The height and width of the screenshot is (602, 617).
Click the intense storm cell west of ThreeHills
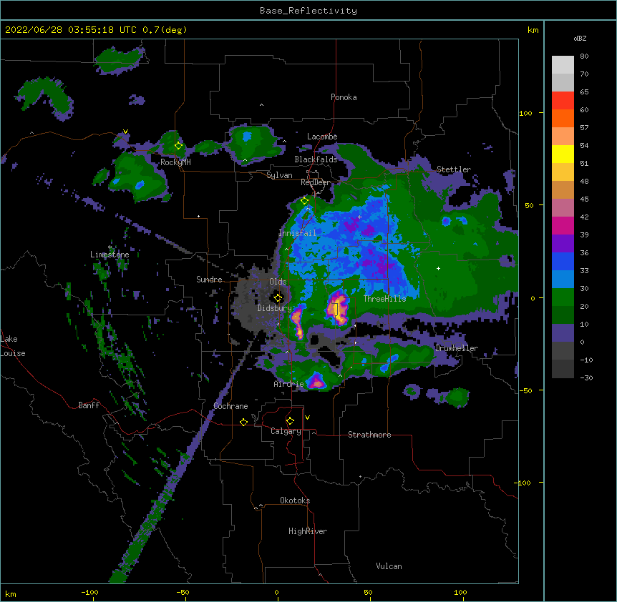[x=337, y=307]
